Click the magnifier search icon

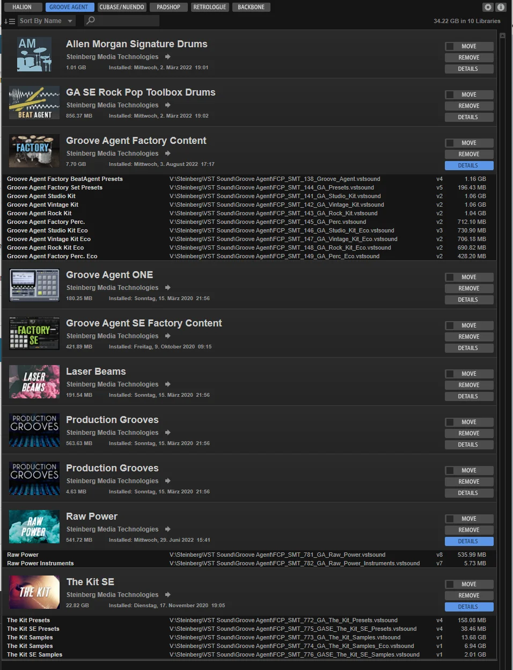(91, 20)
